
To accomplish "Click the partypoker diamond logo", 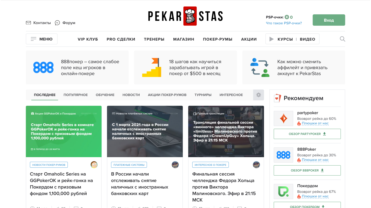I will pyautogui.click(x=283, y=118).
